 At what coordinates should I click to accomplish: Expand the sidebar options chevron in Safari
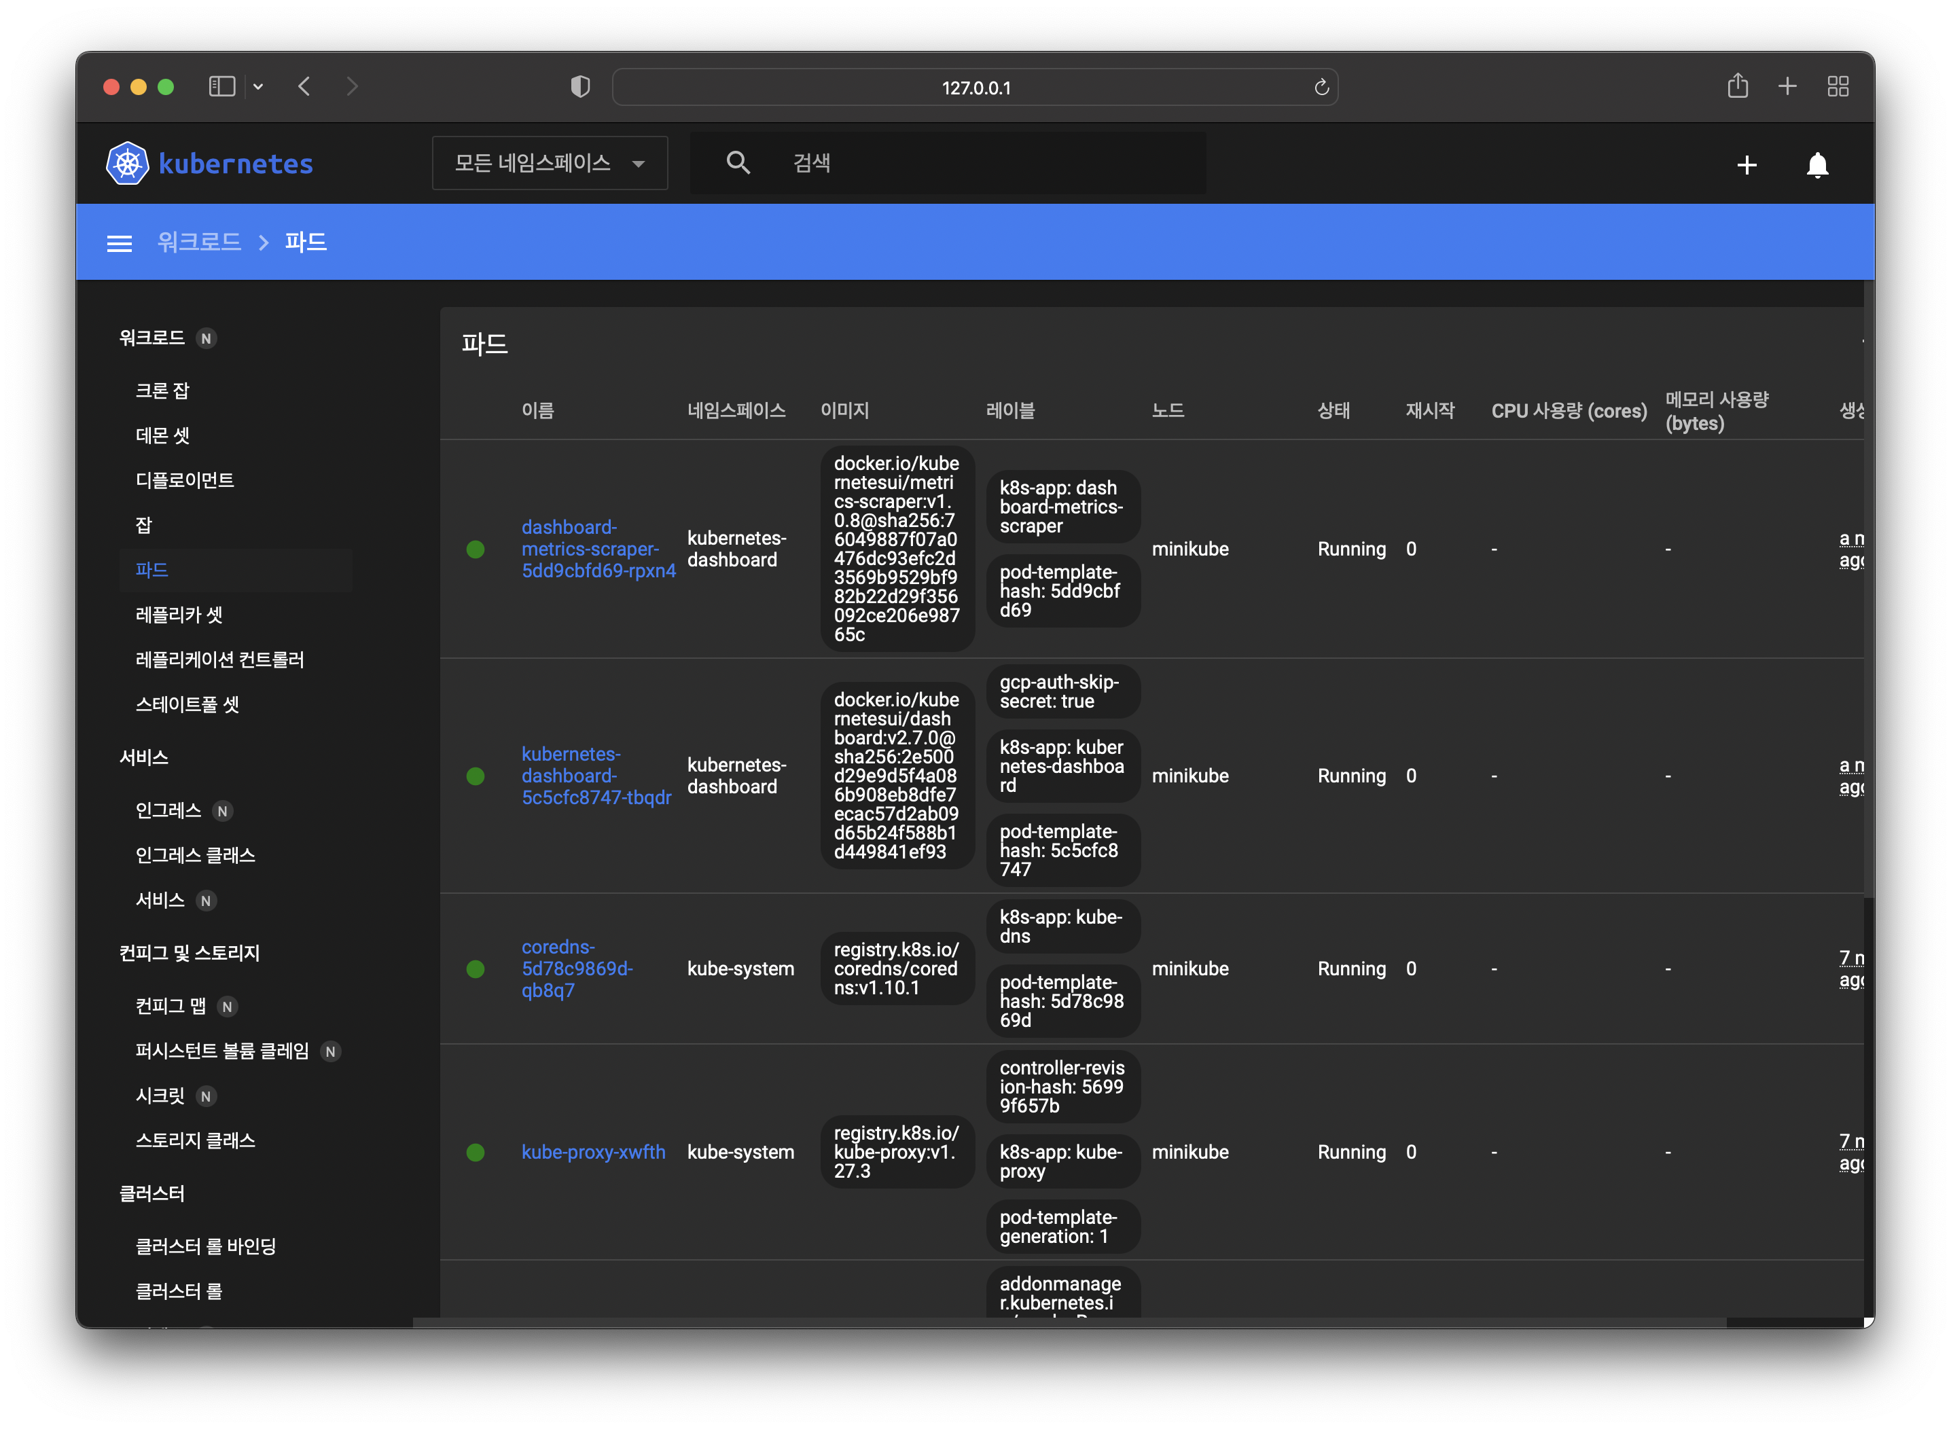[258, 86]
